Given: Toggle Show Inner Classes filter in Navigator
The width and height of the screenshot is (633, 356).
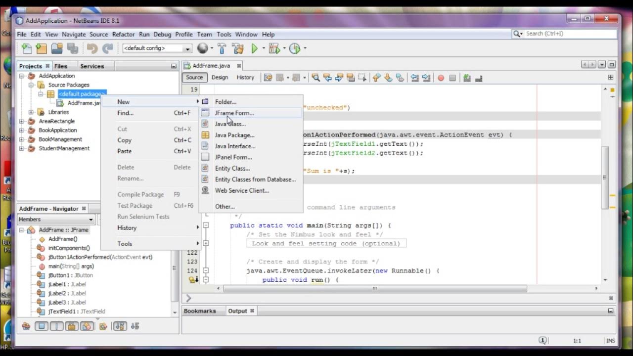Looking at the screenshot, I should coord(87,326).
